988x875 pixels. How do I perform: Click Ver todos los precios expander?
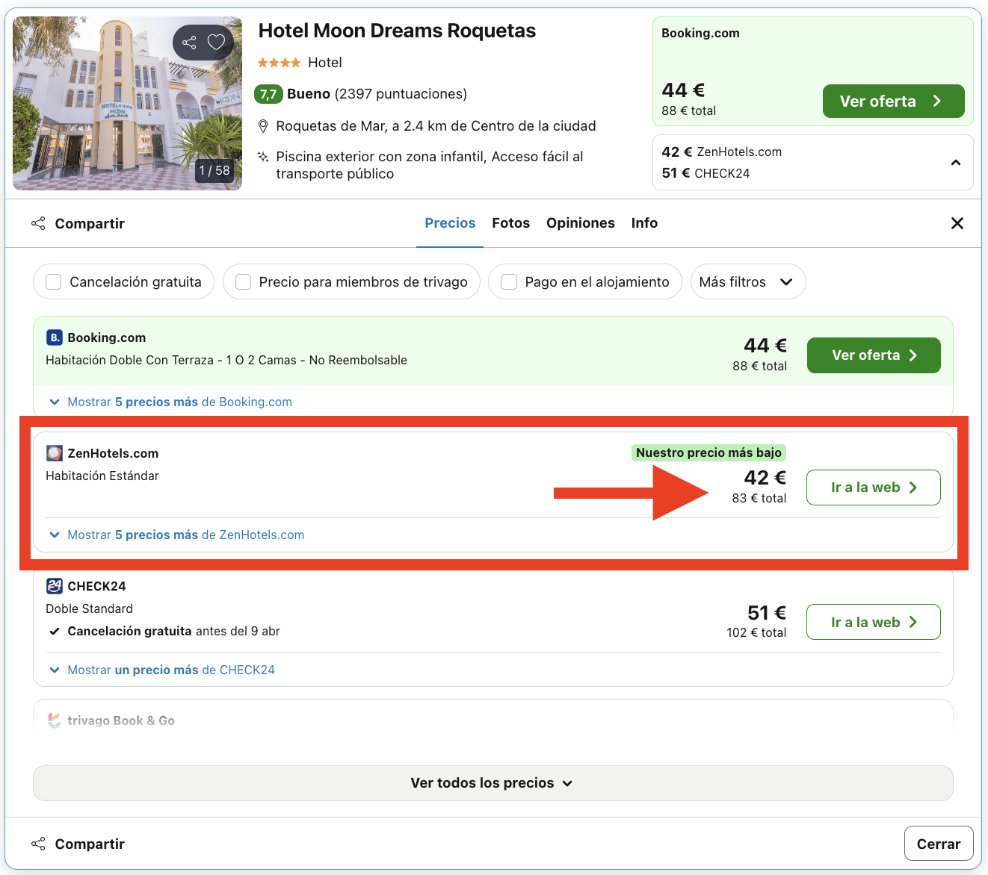coord(493,783)
